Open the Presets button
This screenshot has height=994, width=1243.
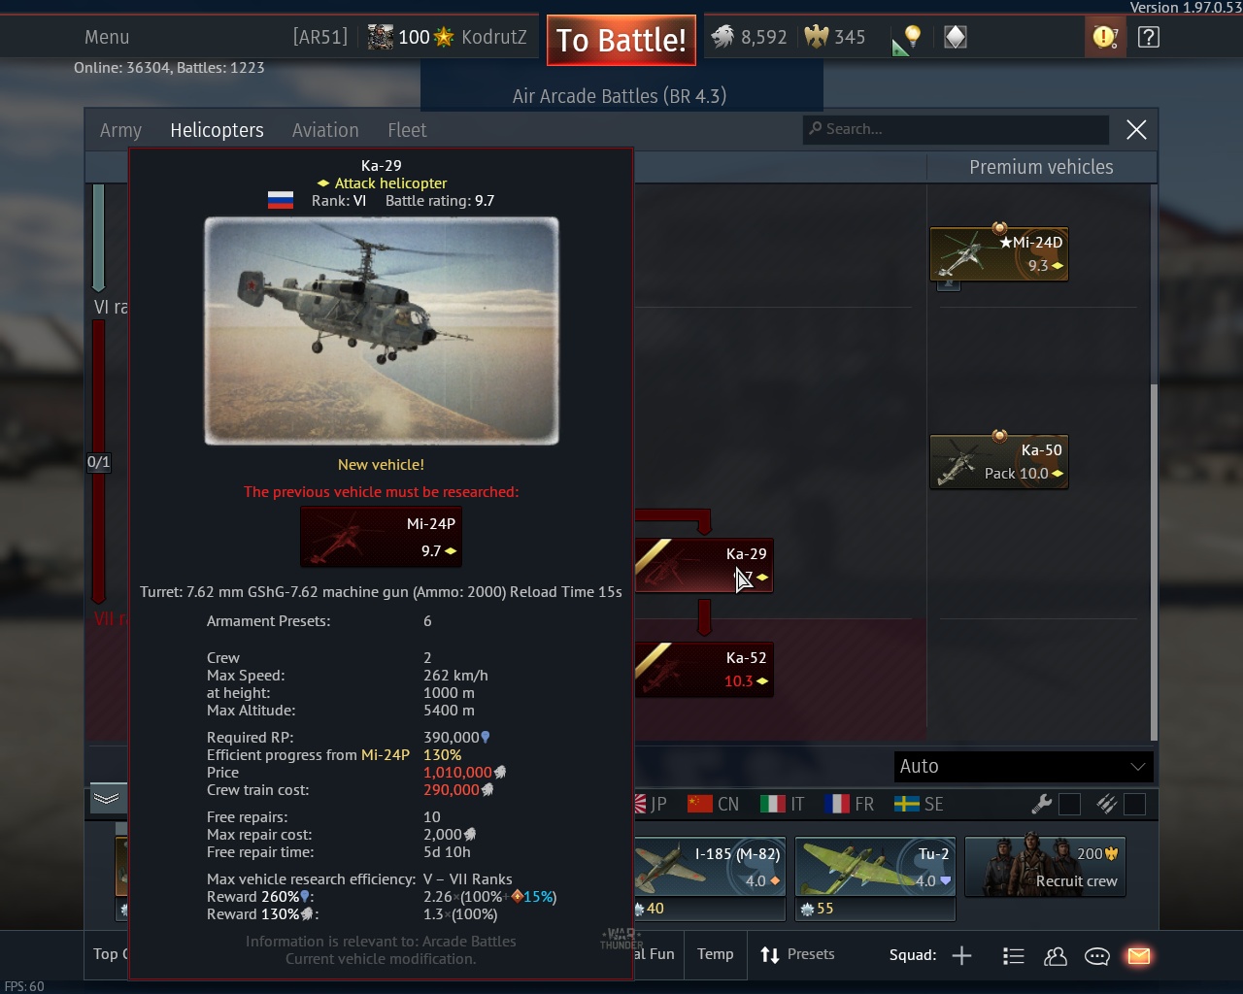pyautogui.click(x=797, y=954)
